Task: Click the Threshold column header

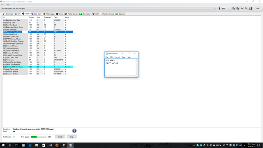Action: [x=48, y=17]
